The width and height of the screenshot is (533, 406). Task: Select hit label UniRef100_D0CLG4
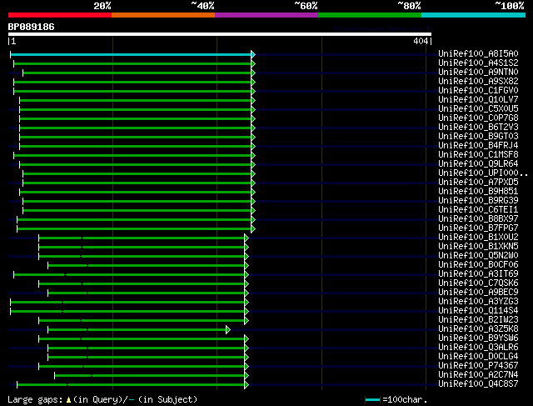[478, 357]
